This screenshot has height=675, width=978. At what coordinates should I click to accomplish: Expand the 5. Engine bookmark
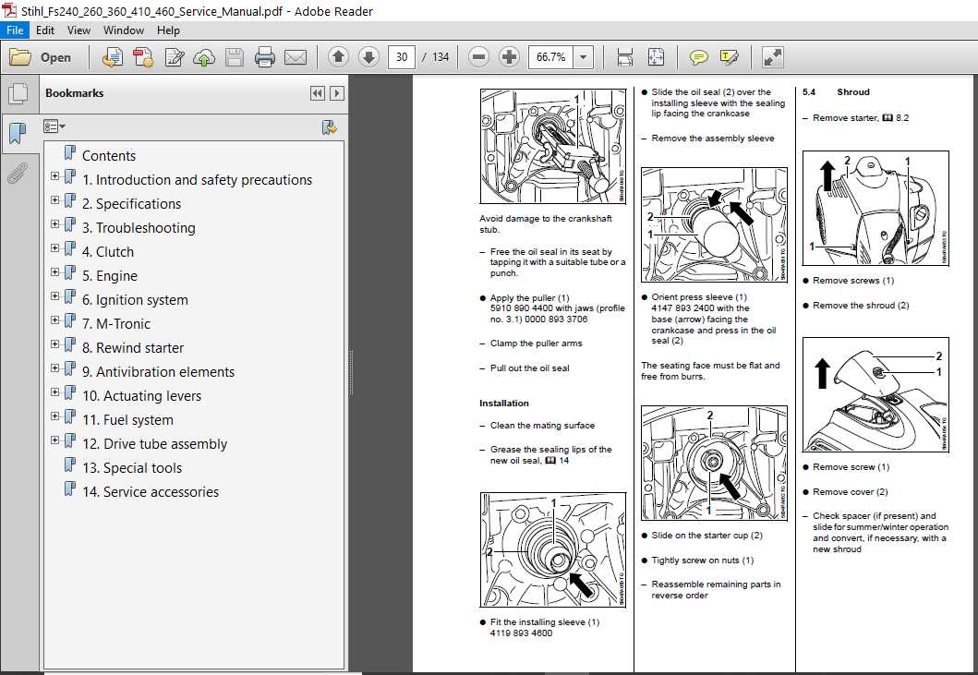tap(54, 272)
